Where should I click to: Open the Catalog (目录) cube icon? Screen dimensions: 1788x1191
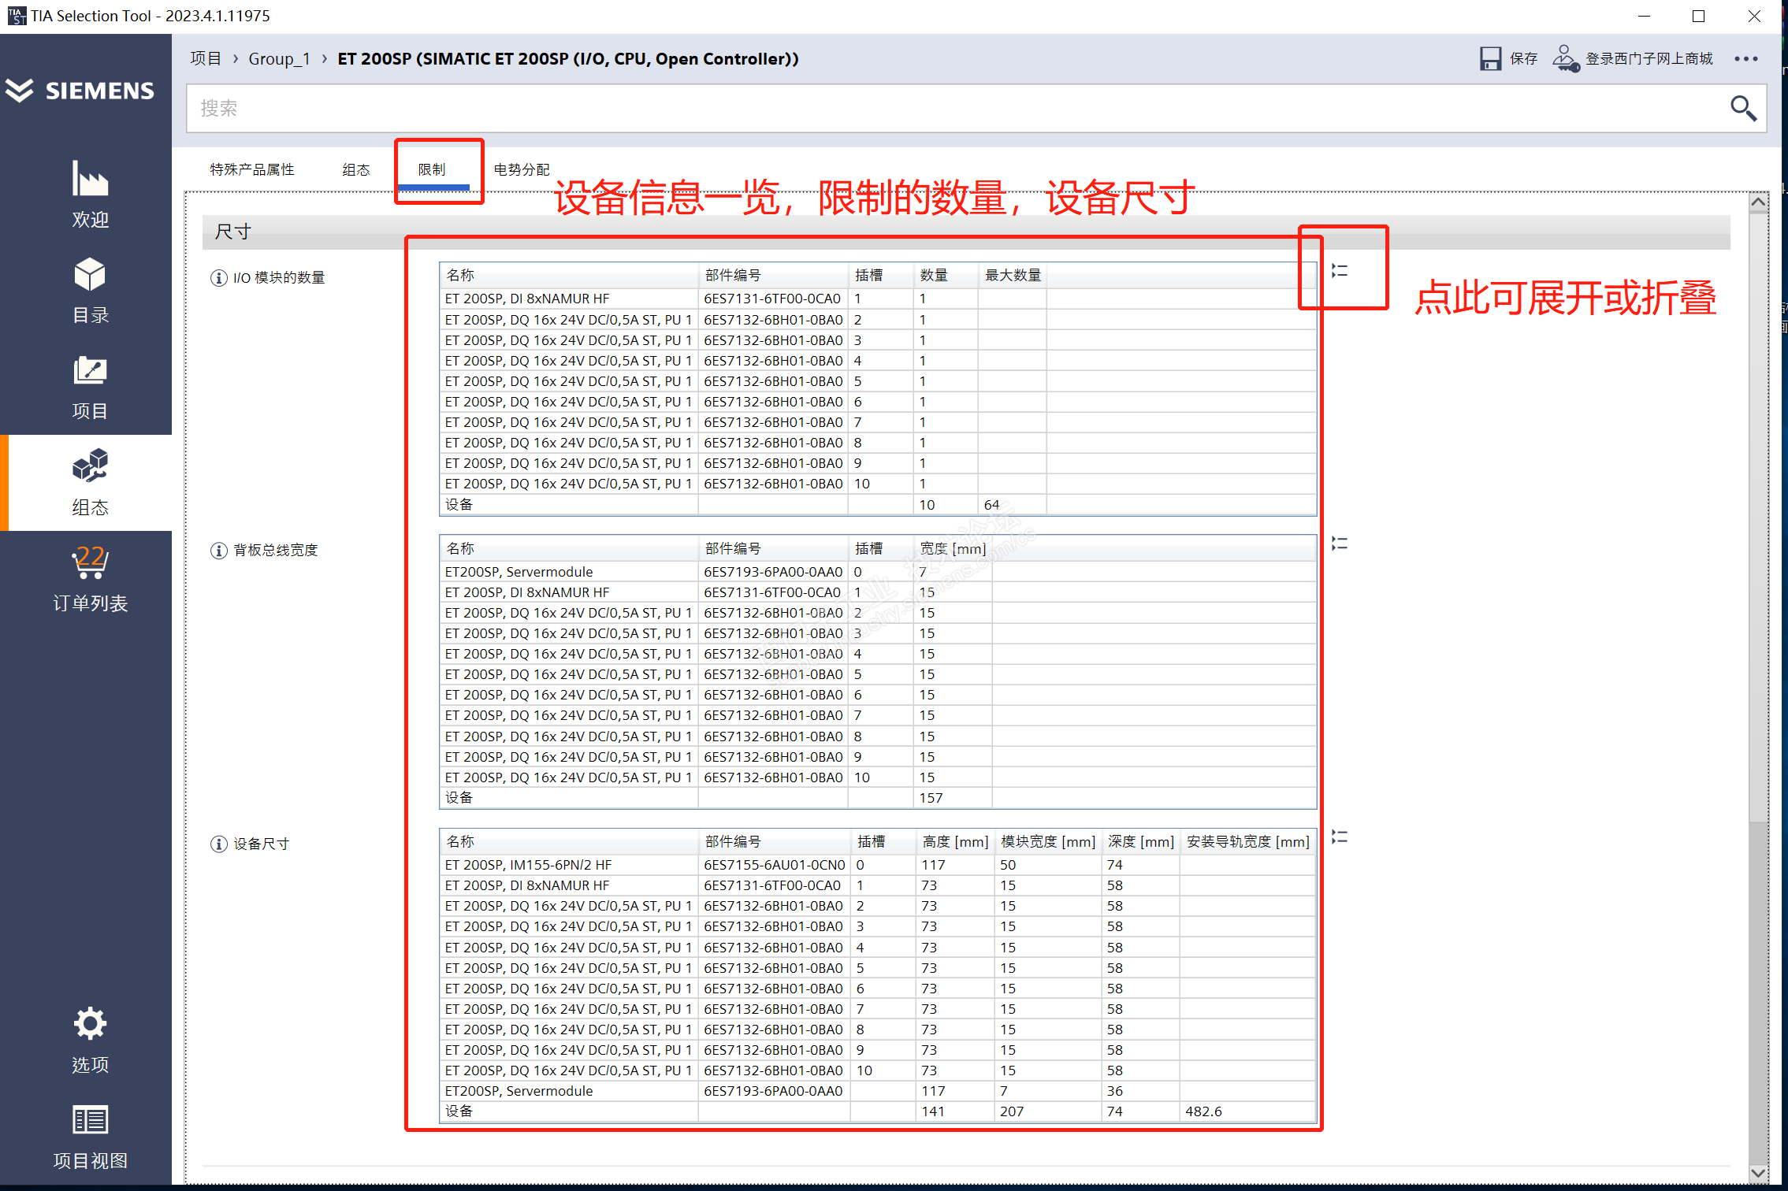(x=90, y=275)
